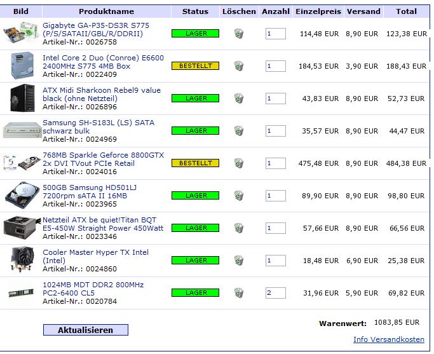Click trash icon for Sharkoon Rebel9 case
Viewport: 434px width, 354px height.
[238, 99]
